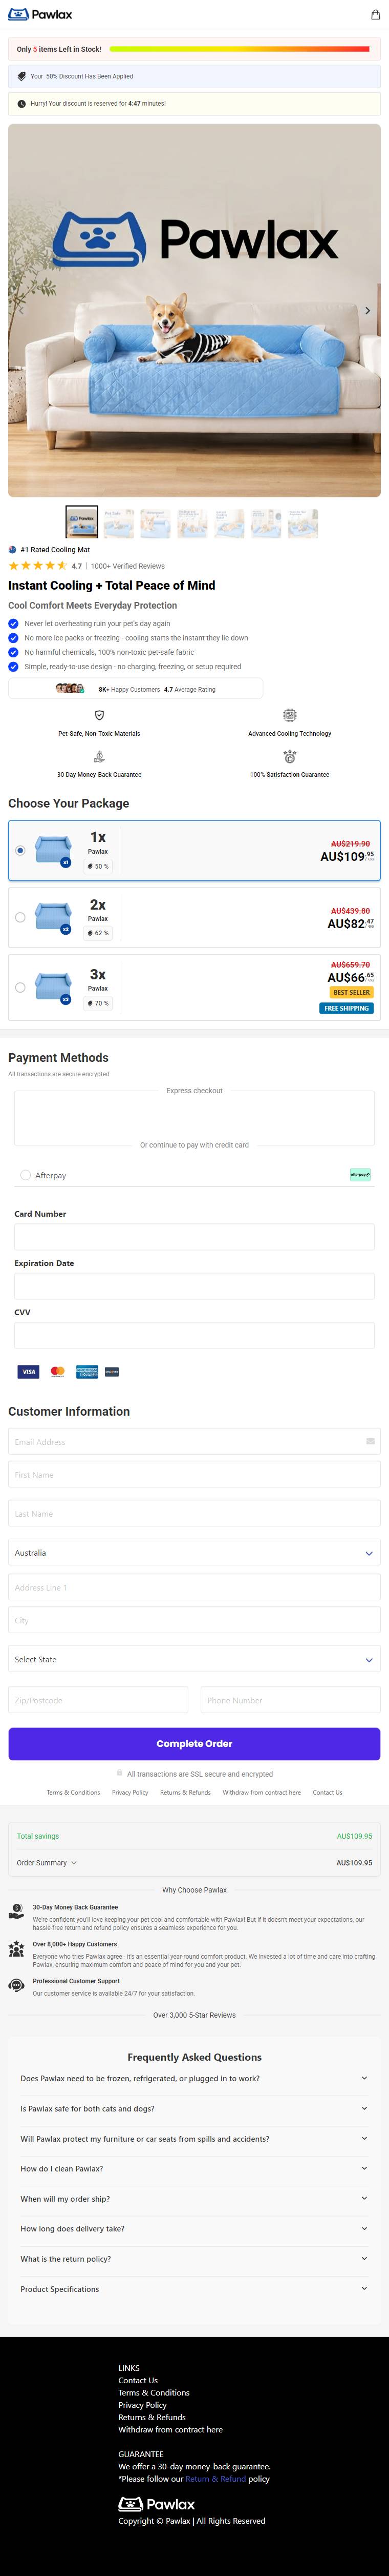Click the Visa card icon
The image size is (389, 2576).
29,1372
